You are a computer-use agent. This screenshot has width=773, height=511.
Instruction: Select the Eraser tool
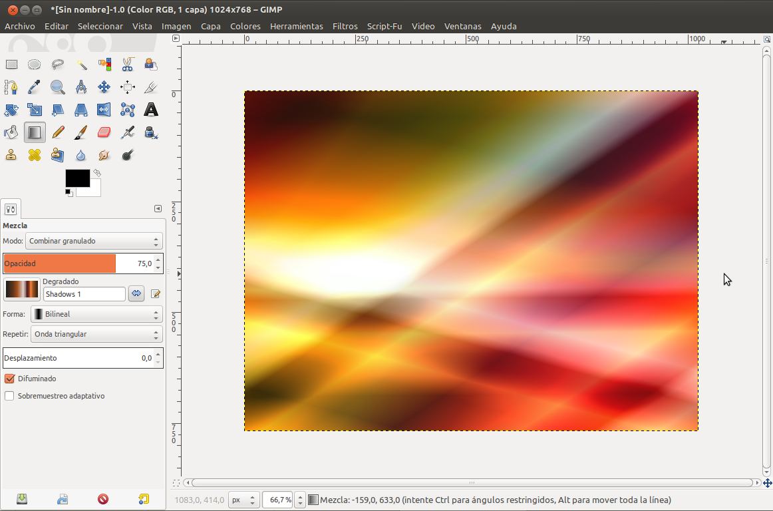[104, 132]
